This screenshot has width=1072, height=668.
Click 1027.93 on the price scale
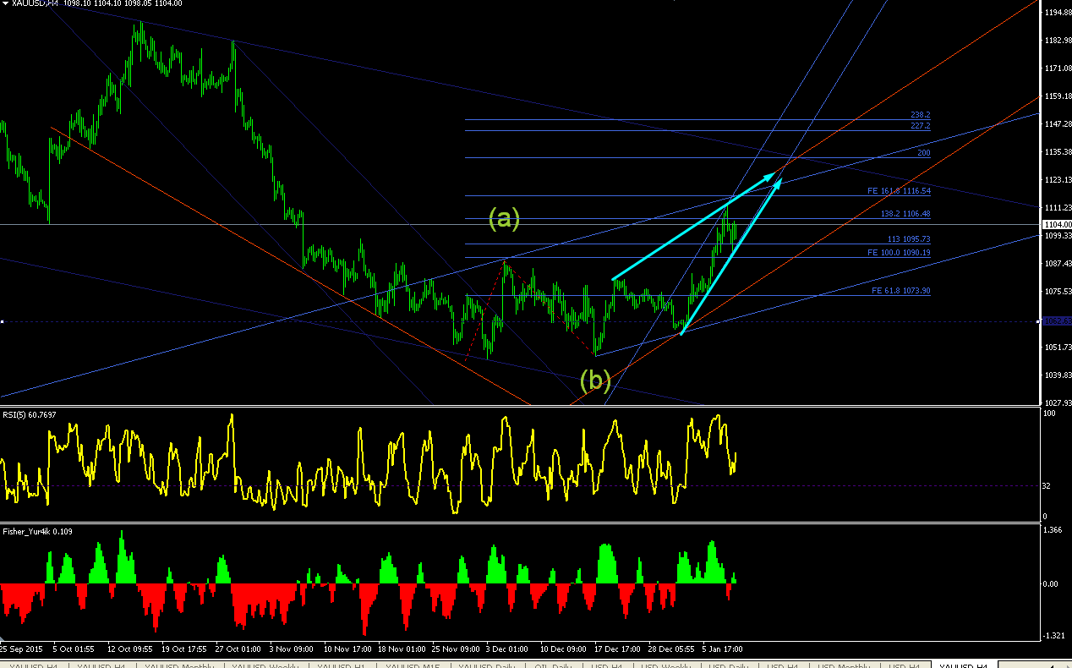(x=1057, y=402)
